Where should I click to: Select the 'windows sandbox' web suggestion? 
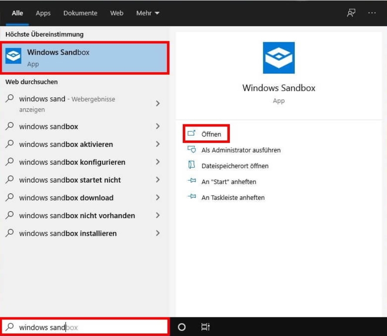[84, 126]
